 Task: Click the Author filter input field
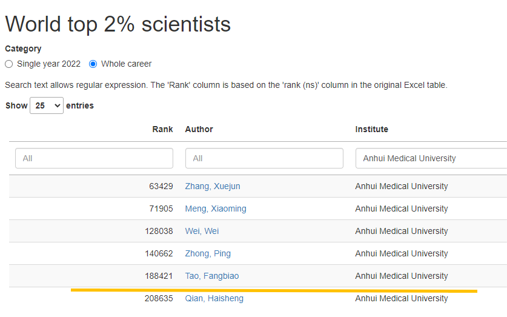tap(264, 158)
